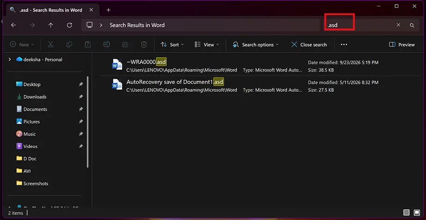Click Word file icon of ~WRA0000.asd
The image size is (426, 220).
coord(117,65)
